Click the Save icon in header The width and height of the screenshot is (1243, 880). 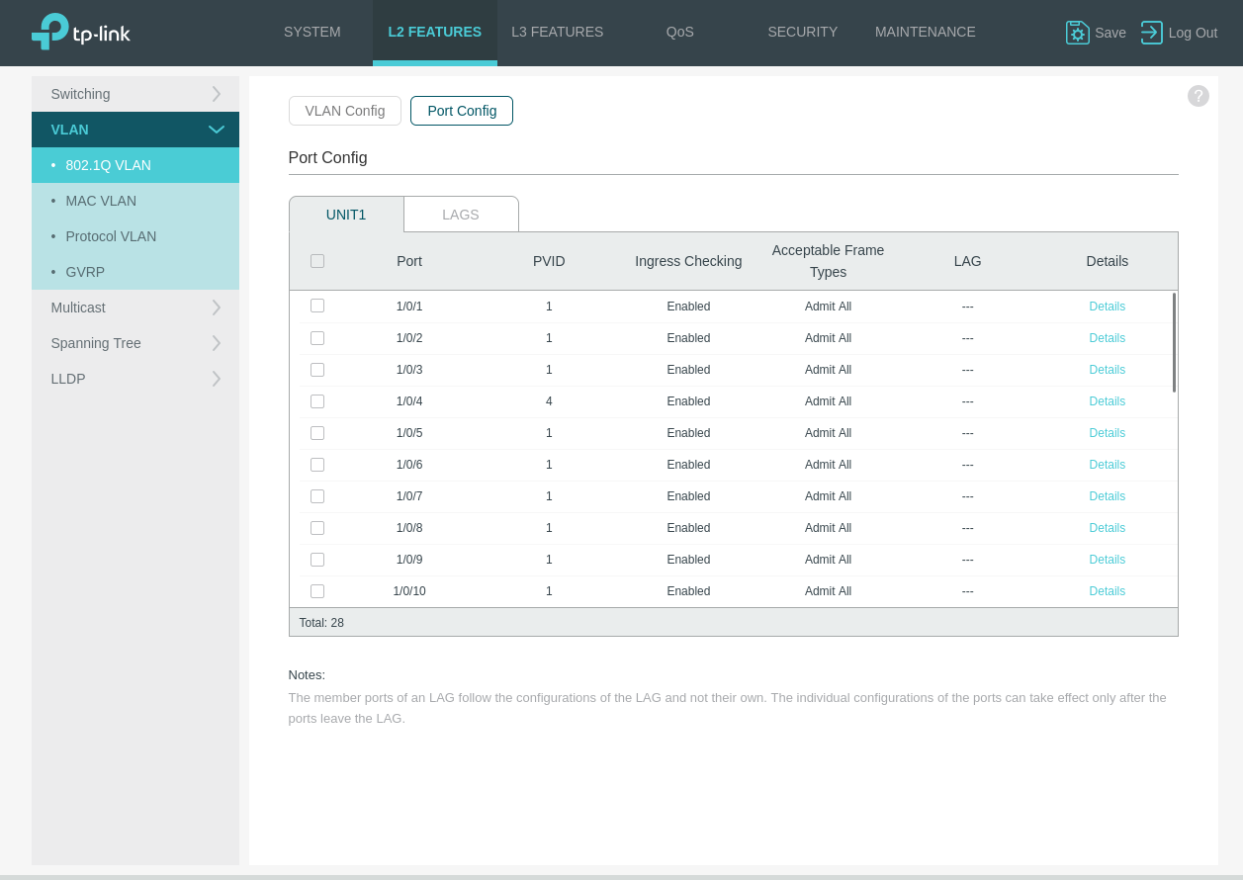[x=1077, y=33]
